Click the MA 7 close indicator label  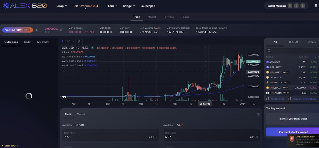(x=72, y=57)
